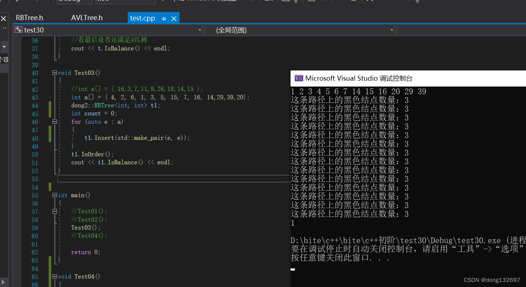This screenshot has height=287, width=526.
Task: Switch to the AVLTree.h tab
Action: 87,18
